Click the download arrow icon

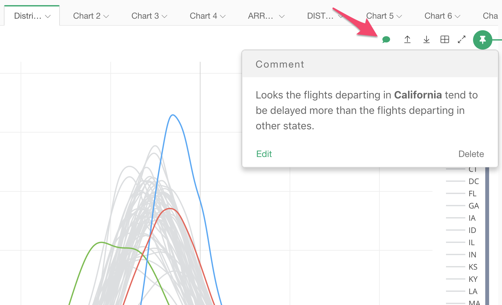click(426, 40)
